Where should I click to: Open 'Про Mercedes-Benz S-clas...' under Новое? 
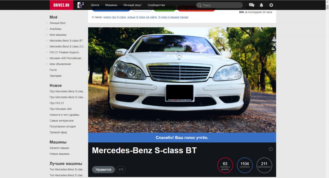pos(67,91)
